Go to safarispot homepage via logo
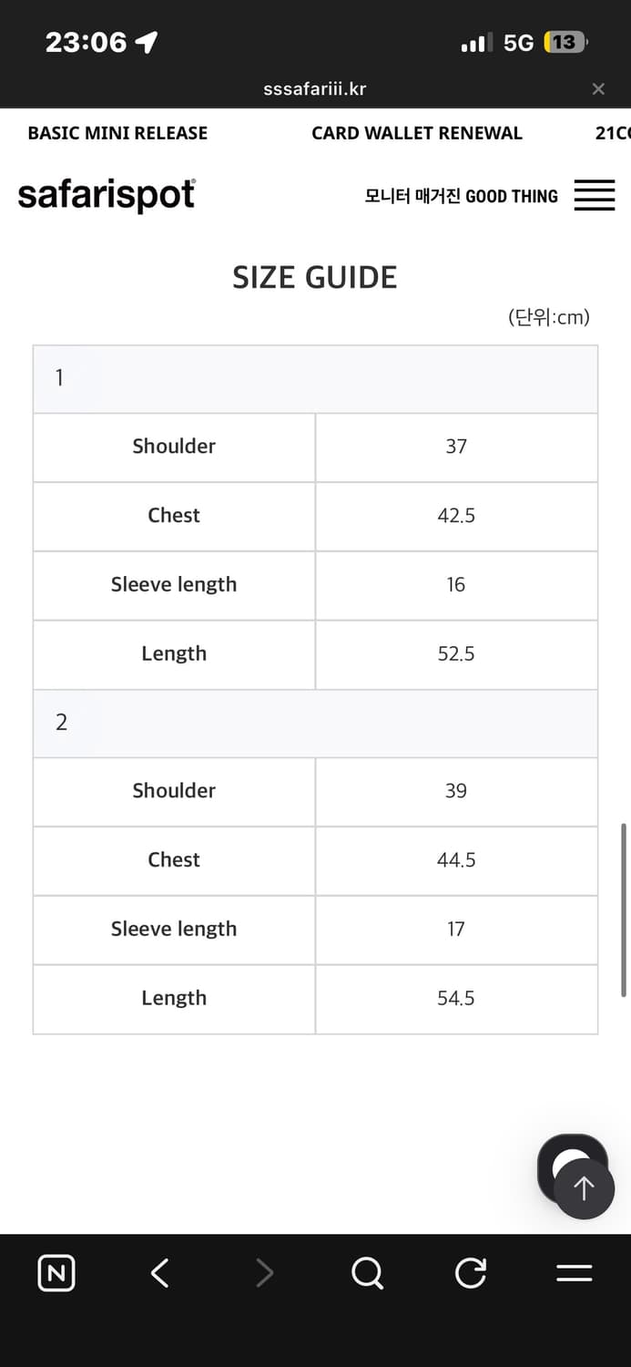This screenshot has width=631, height=1367. (107, 195)
